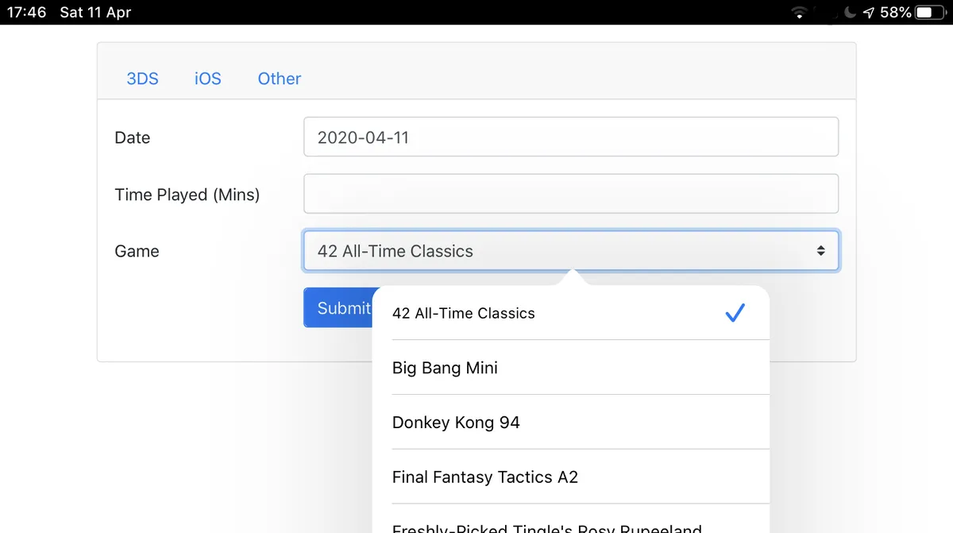Tap the 58% battery percentage indicator
Screen dimensions: 953x533
[x=895, y=13]
